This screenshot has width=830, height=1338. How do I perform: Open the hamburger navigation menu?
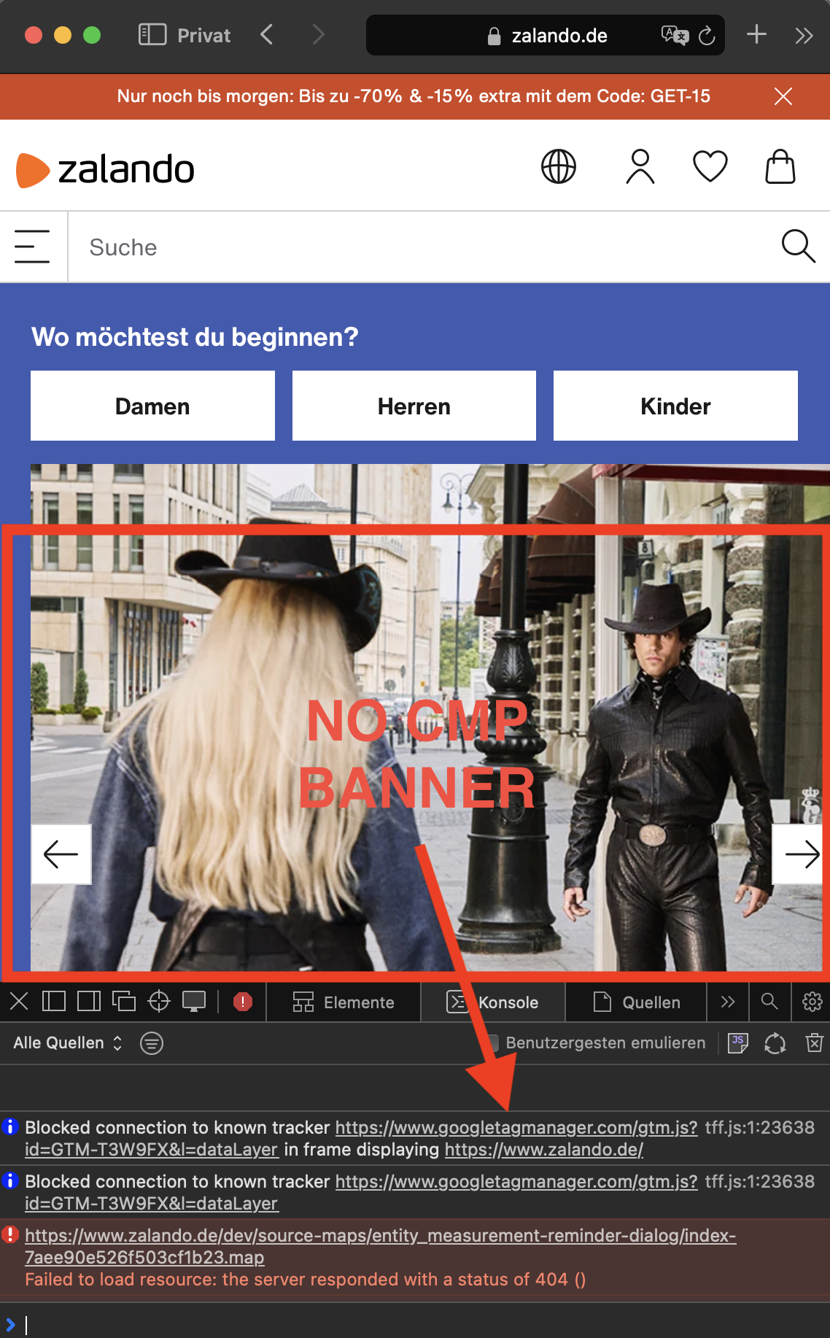click(x=32, y=247)
